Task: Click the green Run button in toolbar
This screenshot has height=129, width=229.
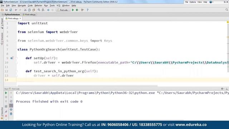Action: [x=73, y=10]
